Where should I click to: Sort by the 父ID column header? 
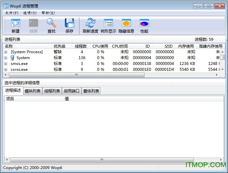click(x=164, y=46)
